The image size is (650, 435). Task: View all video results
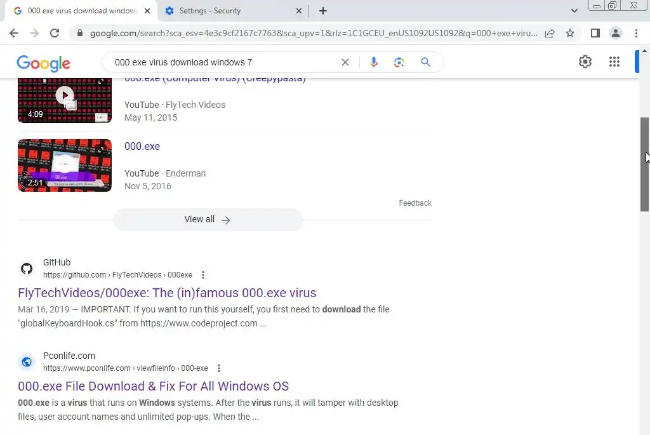pos(208,220)
